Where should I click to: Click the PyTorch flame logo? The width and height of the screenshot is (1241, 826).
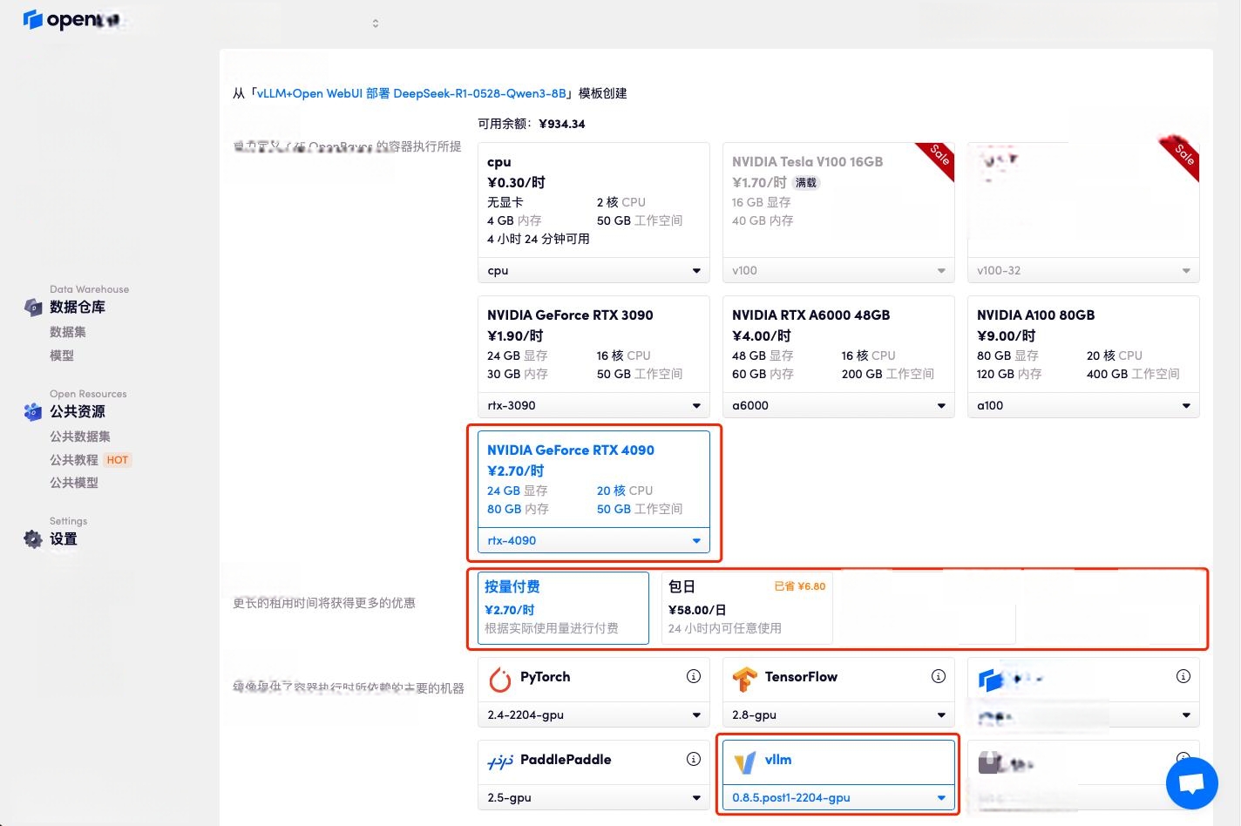500,679
